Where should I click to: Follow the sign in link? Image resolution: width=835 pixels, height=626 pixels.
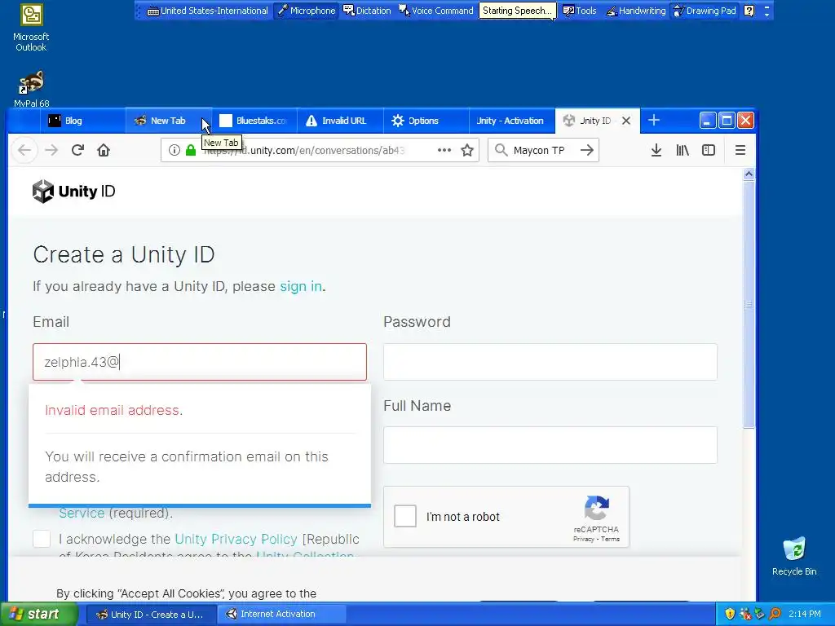[301, 286]
